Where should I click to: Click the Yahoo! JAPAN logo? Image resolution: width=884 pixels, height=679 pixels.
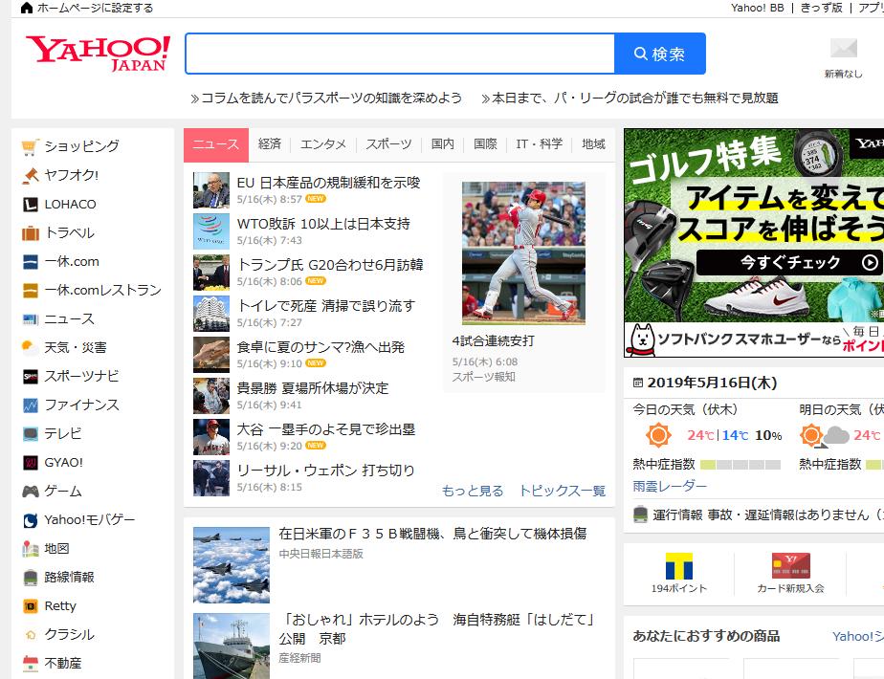click(98, 54)
